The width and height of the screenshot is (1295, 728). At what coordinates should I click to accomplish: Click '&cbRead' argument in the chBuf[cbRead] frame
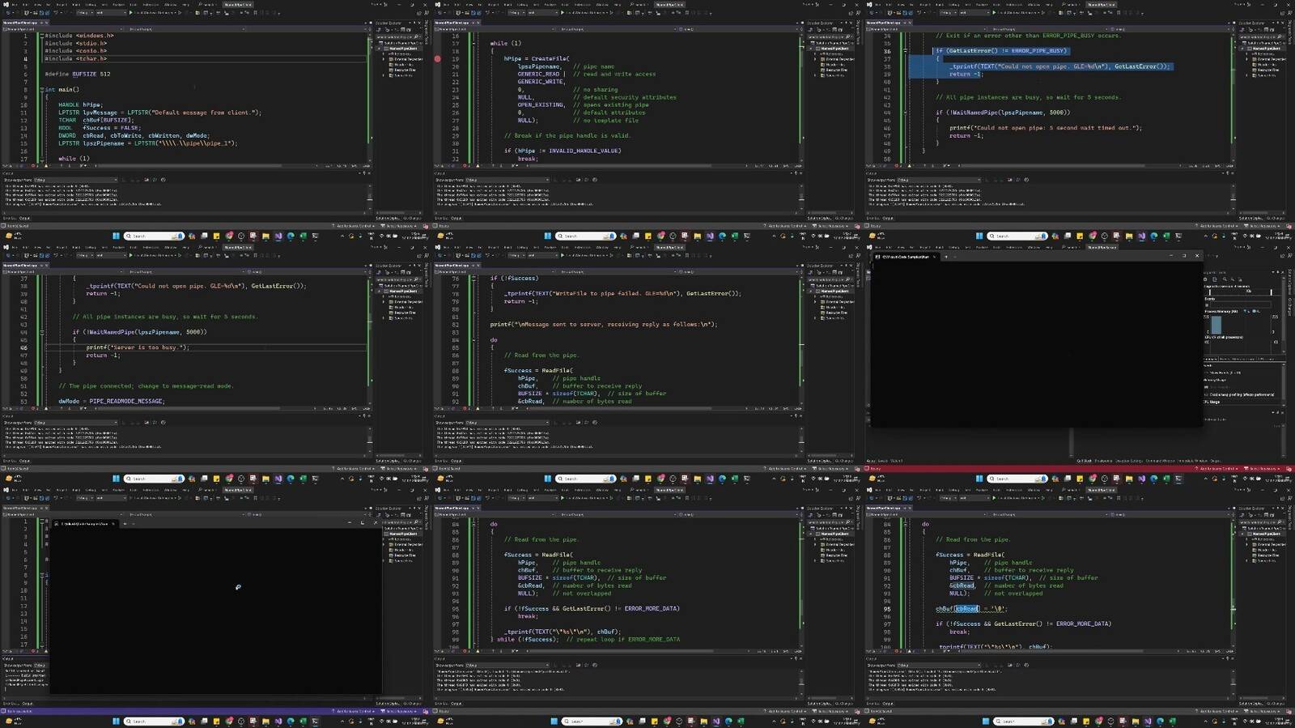click(x=962, y=585)
